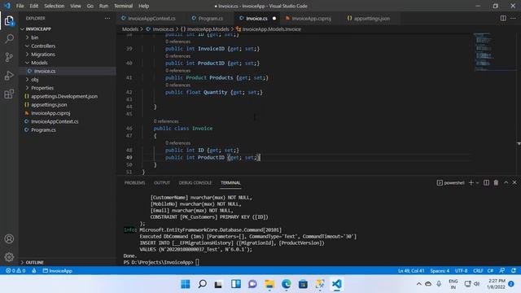The height and width of the screenshot is (293, 521).
Task: Open Program.cs in the file tree
Action: (43, 130)
